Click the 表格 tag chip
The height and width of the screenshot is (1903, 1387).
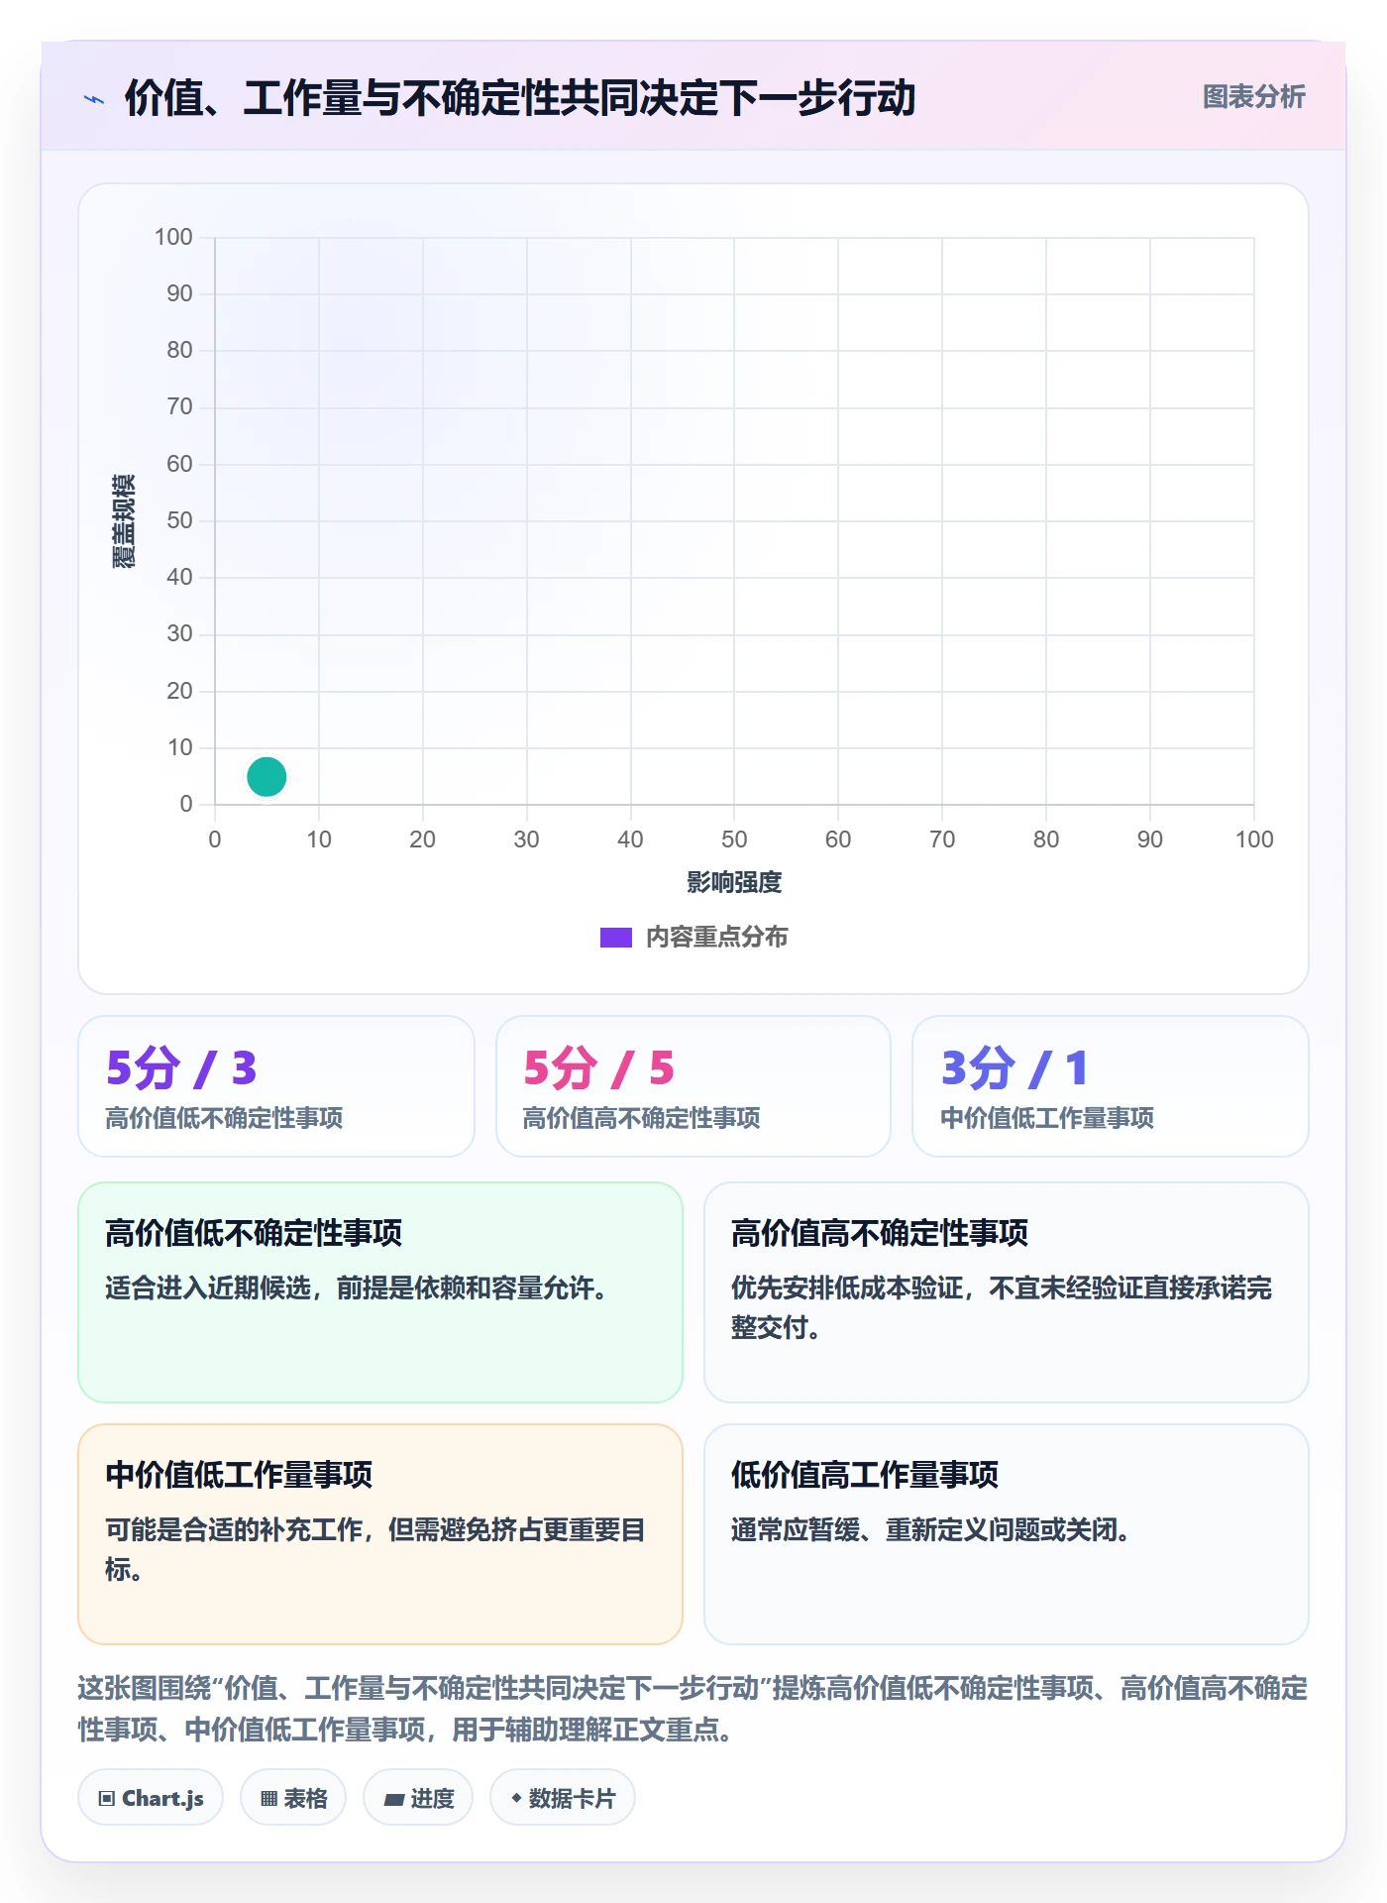[x=293, y=1797]
